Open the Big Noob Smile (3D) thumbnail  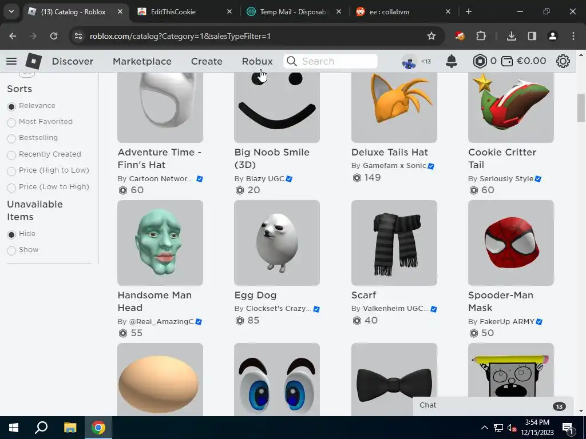tap(277, 107)
